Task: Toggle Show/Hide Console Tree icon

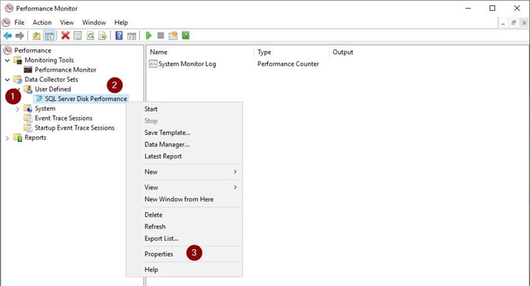Action: 49,35
